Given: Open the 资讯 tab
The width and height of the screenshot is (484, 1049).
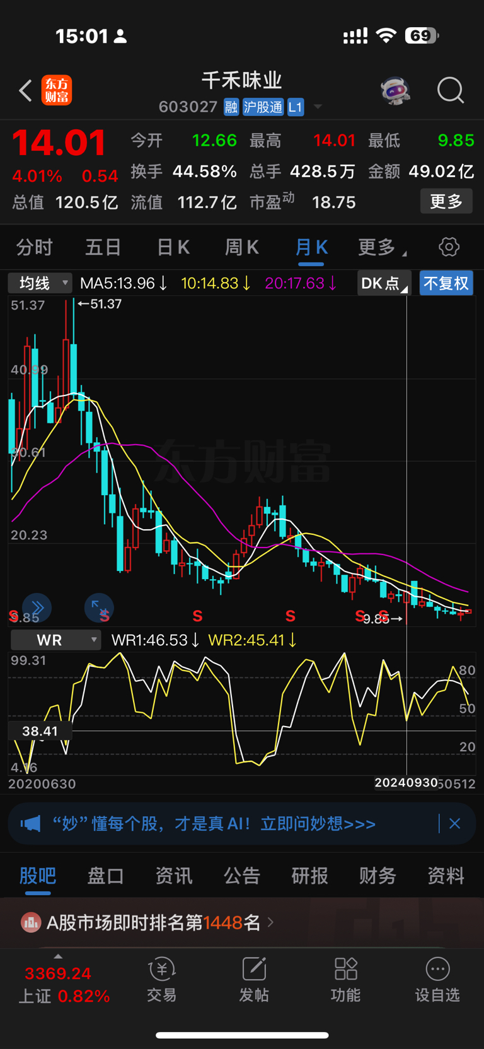Looking at the screenshot, I should (x=174, y=876).
